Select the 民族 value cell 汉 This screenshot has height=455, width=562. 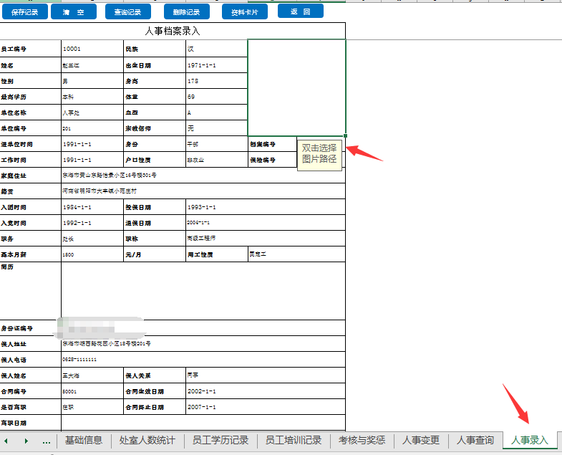pos(216,49)
